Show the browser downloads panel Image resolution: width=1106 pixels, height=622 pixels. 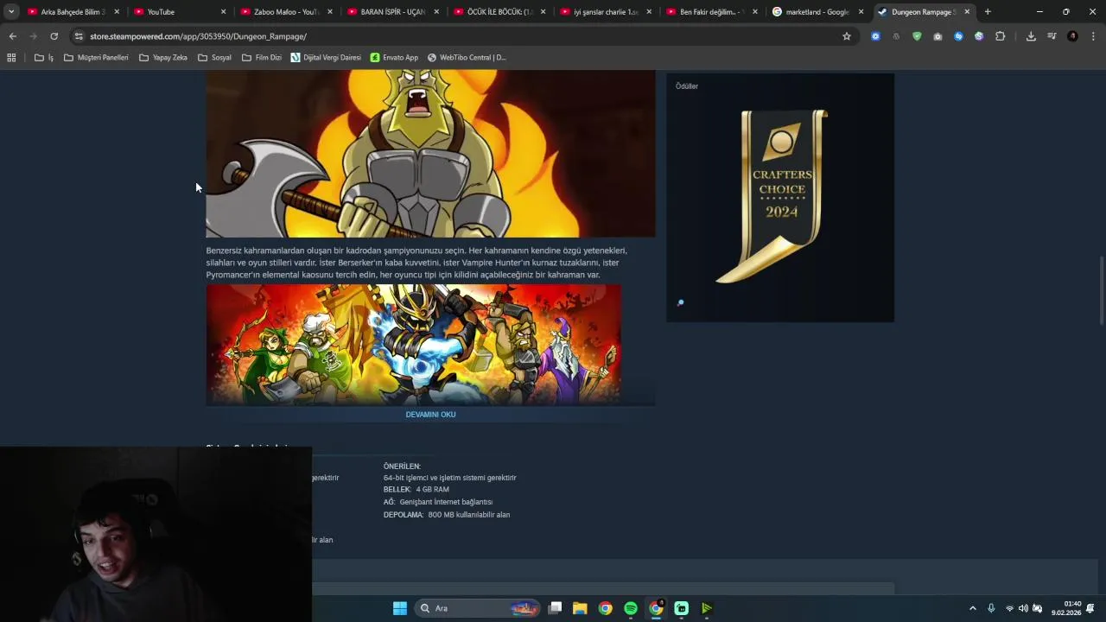tap(1031, 36)
